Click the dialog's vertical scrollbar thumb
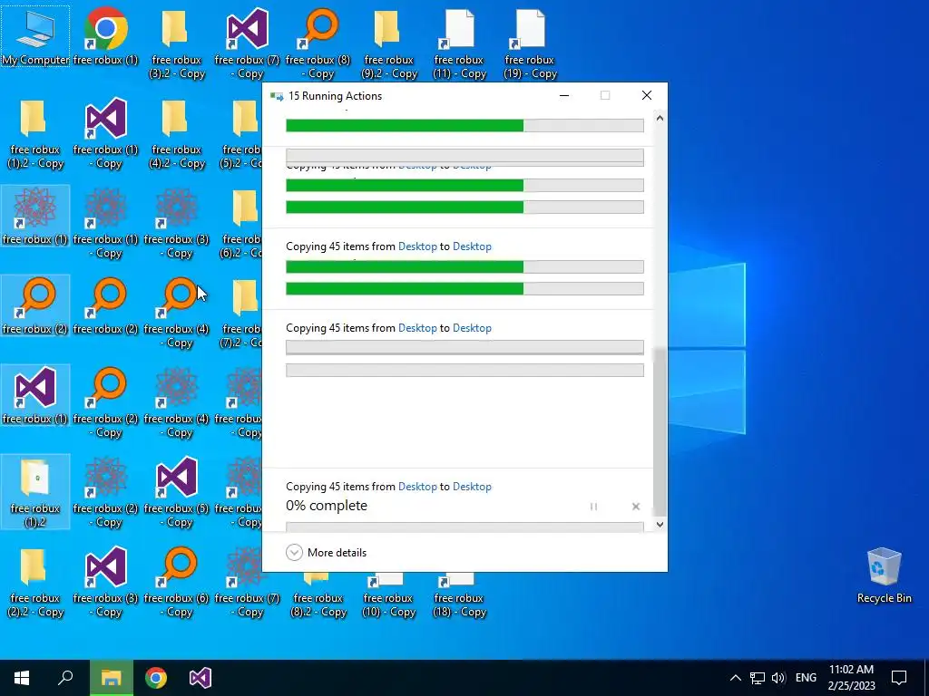Screen dimensions: 929x696 pyautogui.click(x=660, y=432)
